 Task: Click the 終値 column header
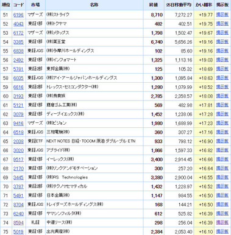pos(154,5)
